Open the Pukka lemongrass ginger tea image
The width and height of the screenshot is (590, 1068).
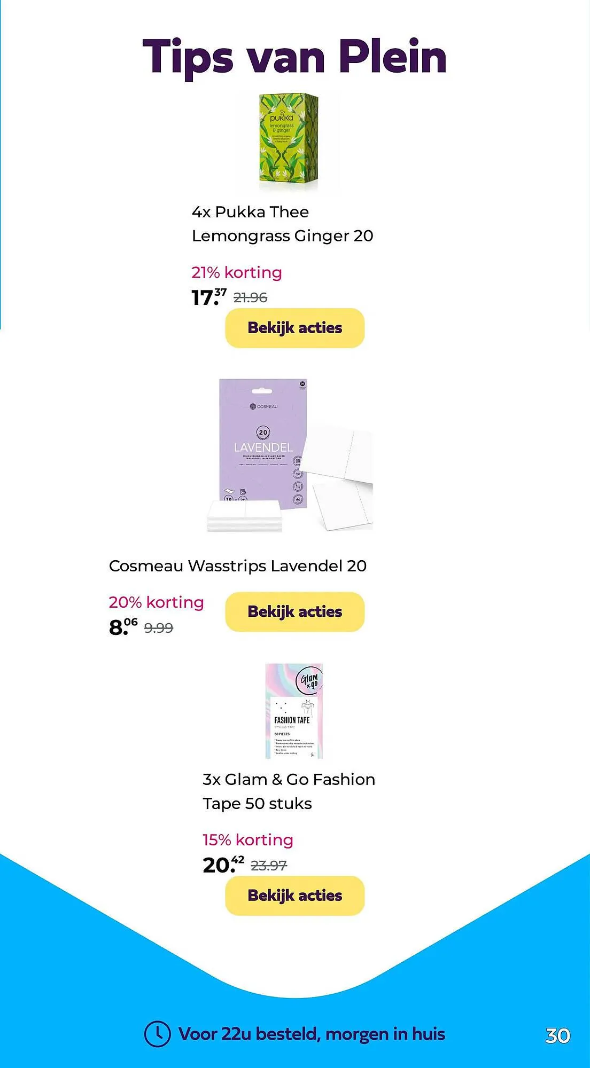click(x=288, y=142)
